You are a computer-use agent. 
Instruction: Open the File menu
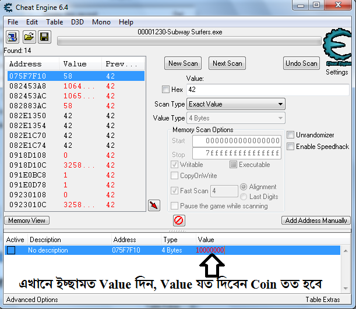13,22
